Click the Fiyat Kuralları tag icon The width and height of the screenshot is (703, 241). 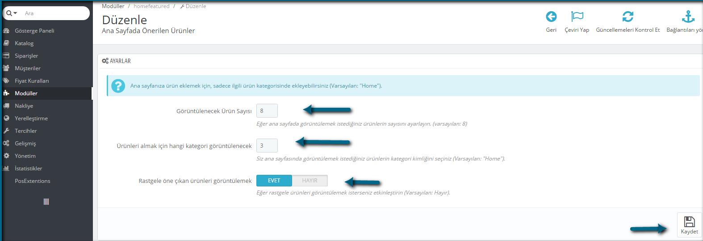(x=6, y=81)
